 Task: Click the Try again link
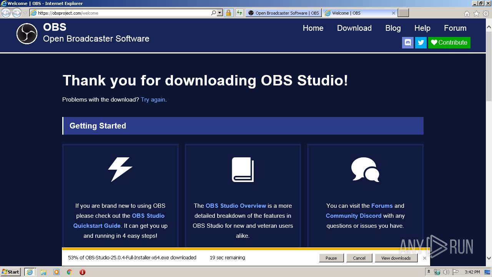[153, 100]
